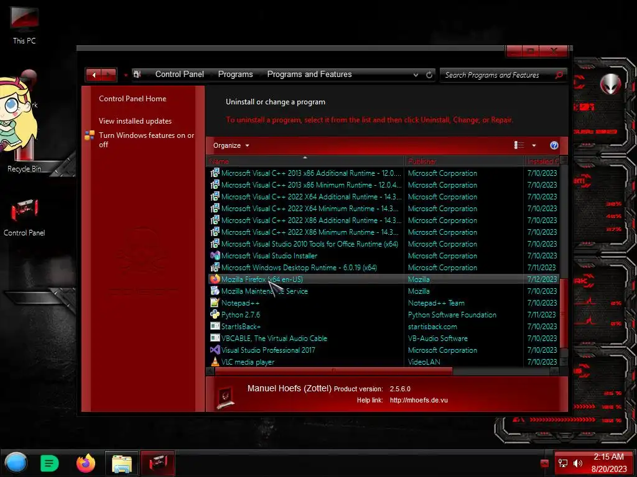This screenshot has width=637, height=477.
Task: Select Programs and Features breadcrumb
Action: pos(309,75)
